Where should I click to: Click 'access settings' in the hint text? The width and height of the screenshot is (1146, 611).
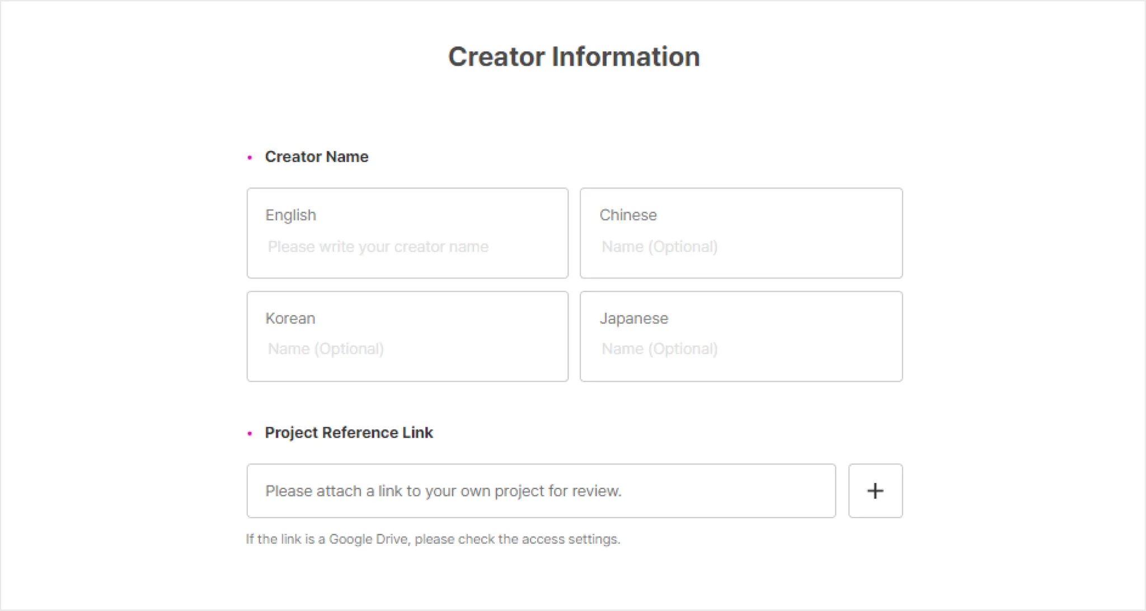click(x=570, y=539)
